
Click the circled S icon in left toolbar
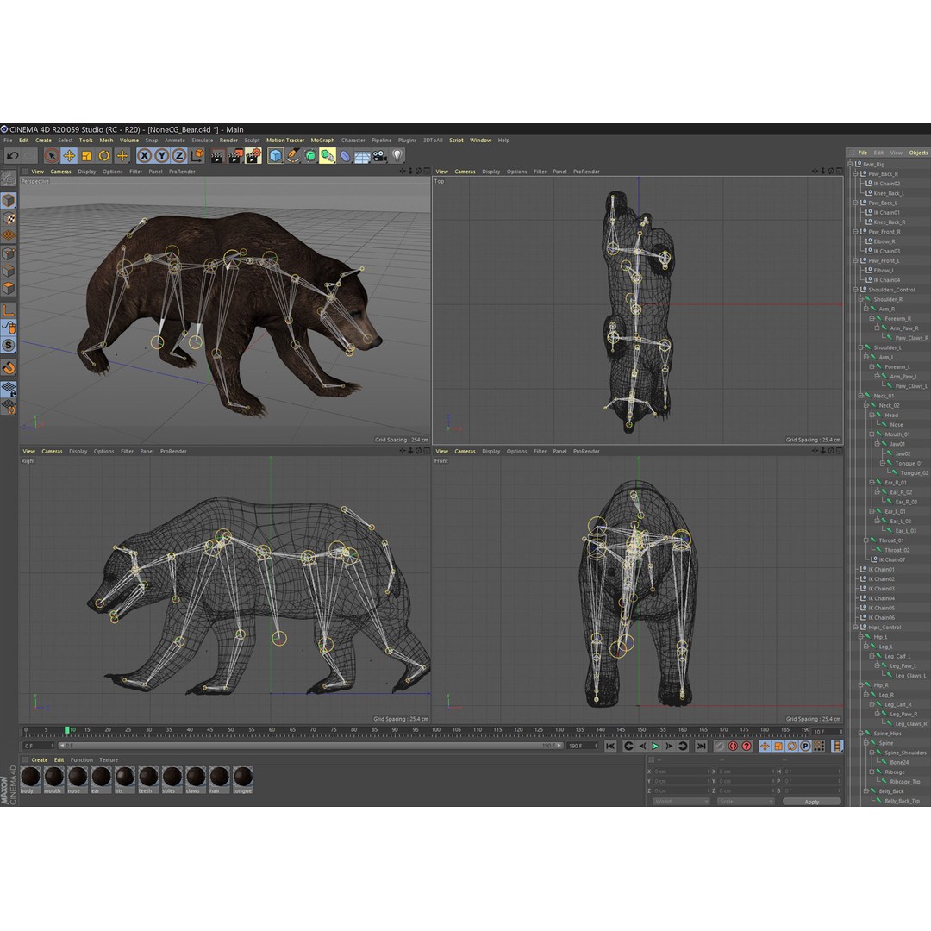pos(9,345)
